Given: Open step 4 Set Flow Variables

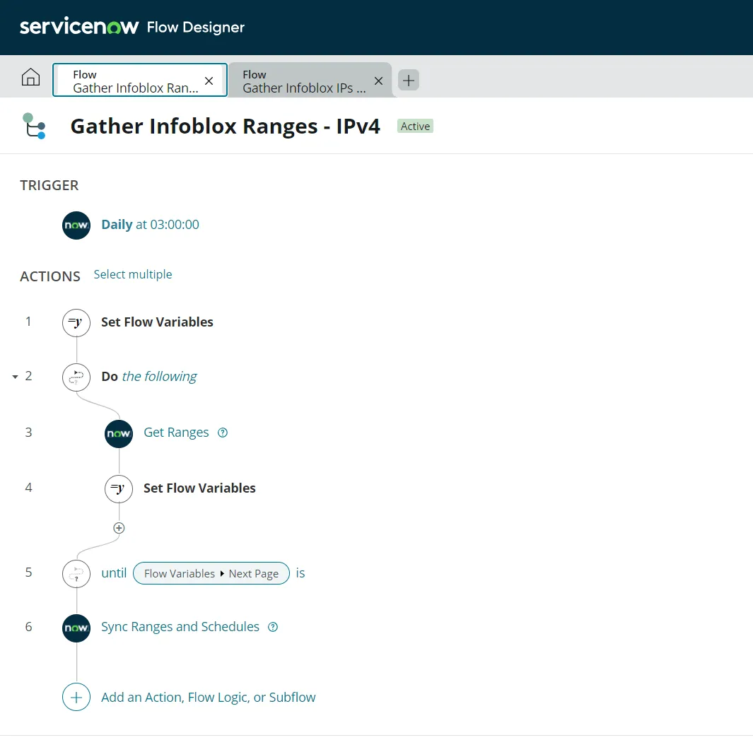Looking at the screenshot, I should pos(199,488).
